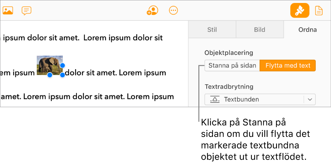331x166 pixels.
Task: Click the Objektplacering label
Action: [x=229, y=53]
